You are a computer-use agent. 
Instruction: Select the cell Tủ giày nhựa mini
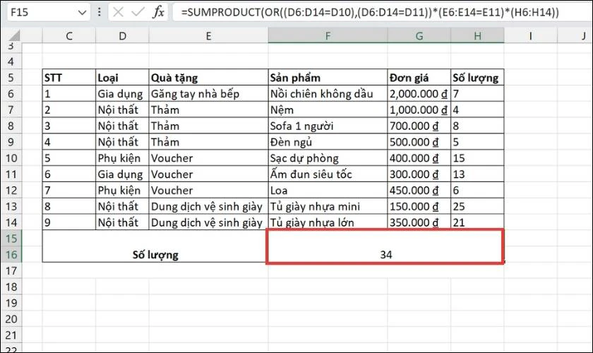[328, 207]
